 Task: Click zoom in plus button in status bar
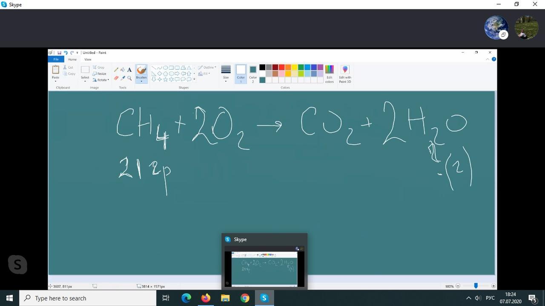tap(493, 286)
